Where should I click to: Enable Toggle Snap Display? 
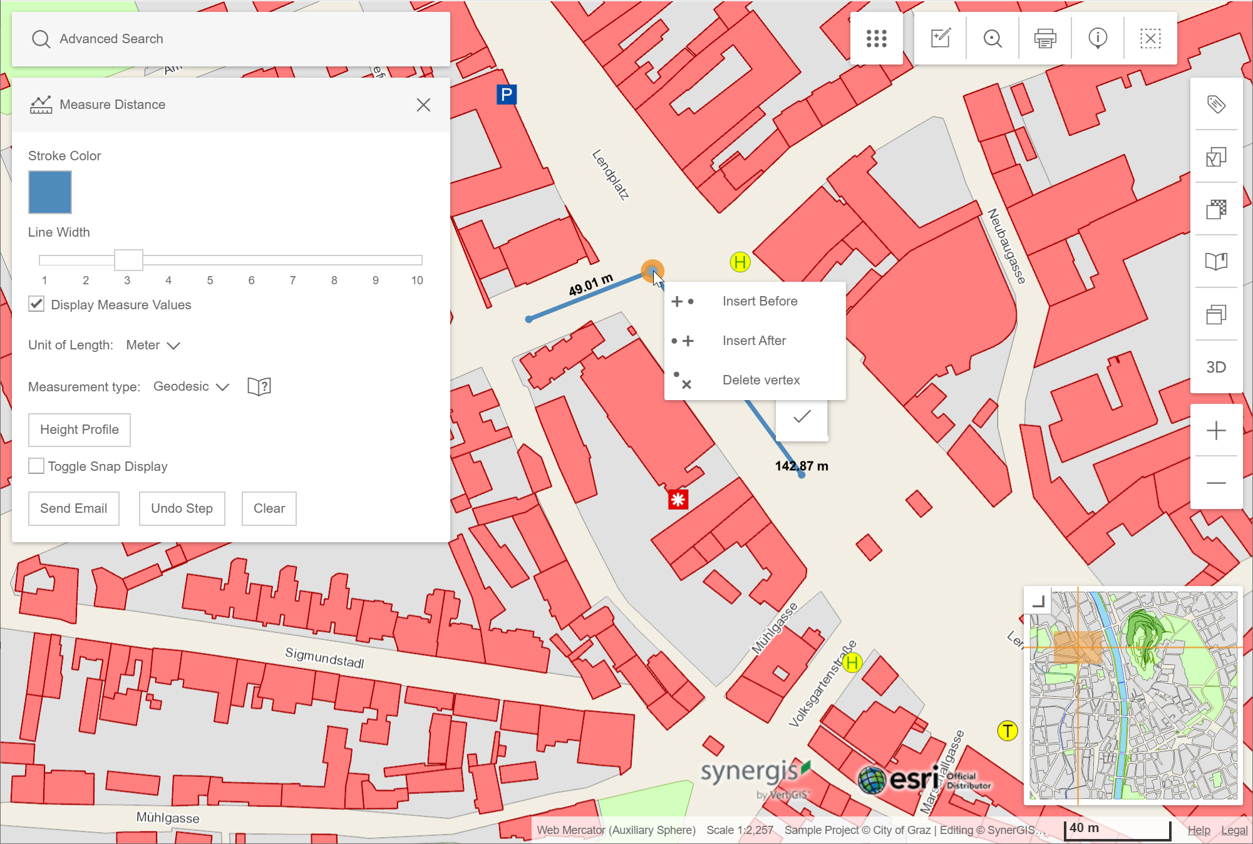[36, 466]
